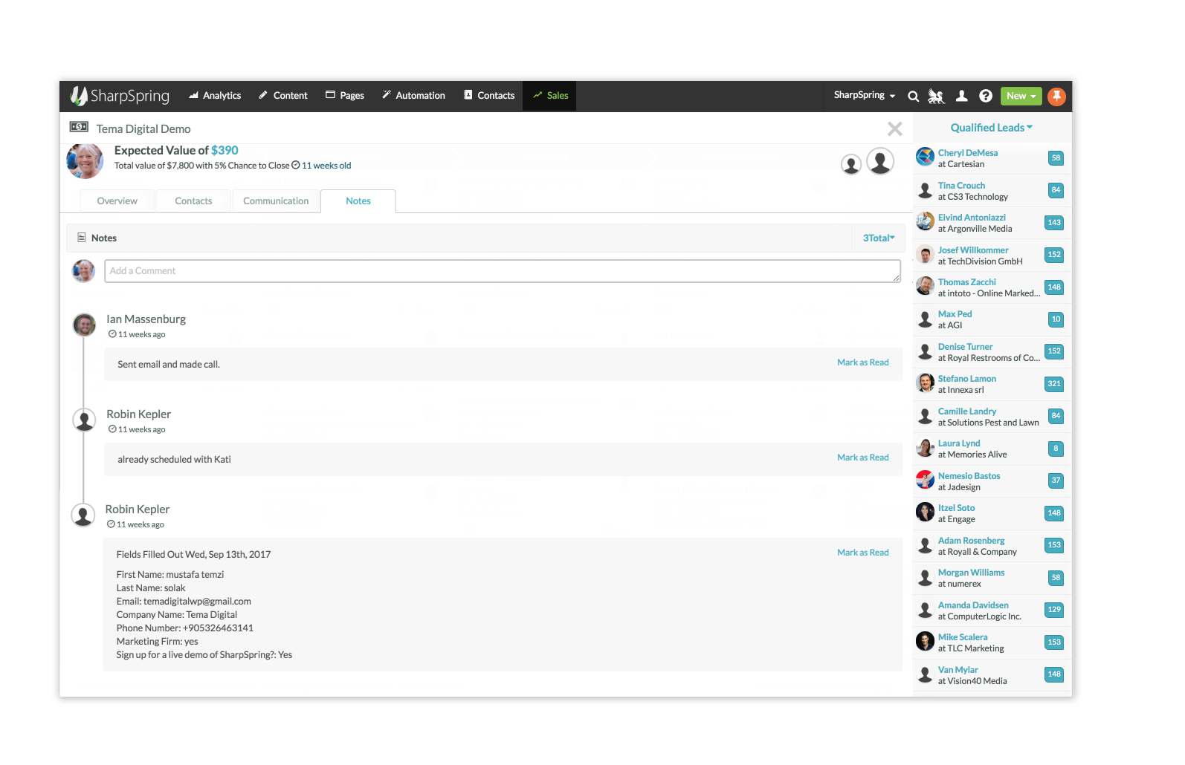Screen dimensions: 1185x765
Task: Open lead Amanda Davidsen
Action: (973, 605)
